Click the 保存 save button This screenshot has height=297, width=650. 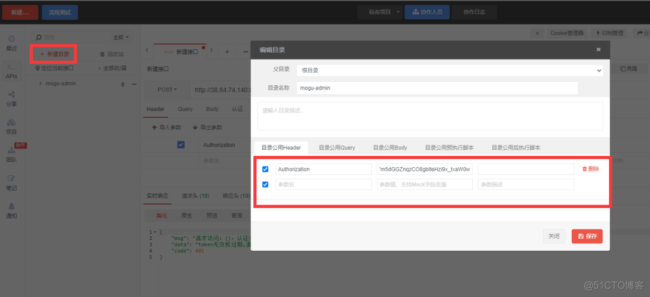tap(587, 236)
